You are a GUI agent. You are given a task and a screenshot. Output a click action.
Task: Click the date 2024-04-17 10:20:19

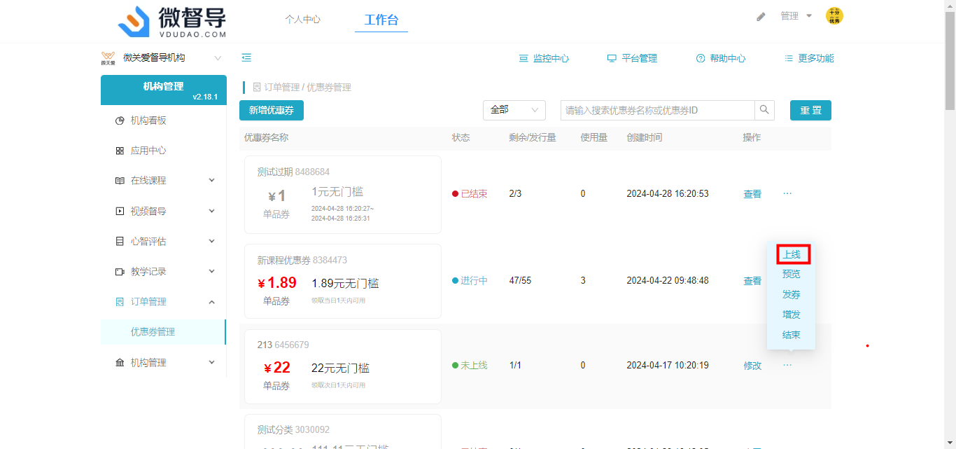point(668,366)
